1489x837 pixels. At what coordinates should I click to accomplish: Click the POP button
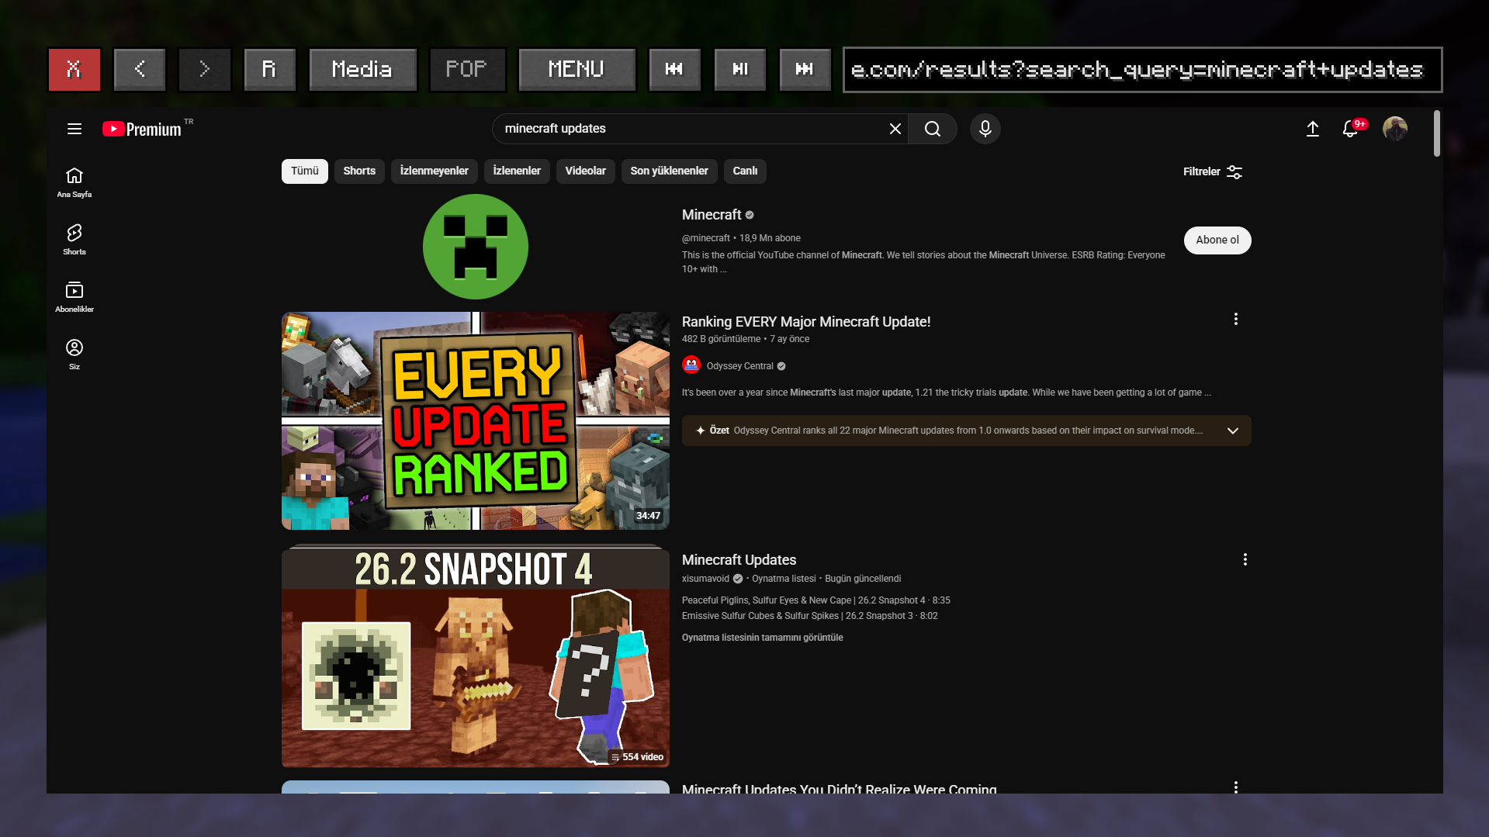(x=467, y=70)
